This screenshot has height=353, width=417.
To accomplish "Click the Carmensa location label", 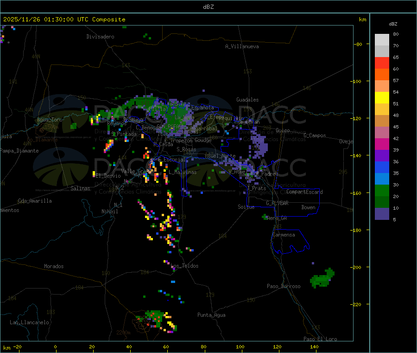I will pyautogui.click(x=284, y=235).
